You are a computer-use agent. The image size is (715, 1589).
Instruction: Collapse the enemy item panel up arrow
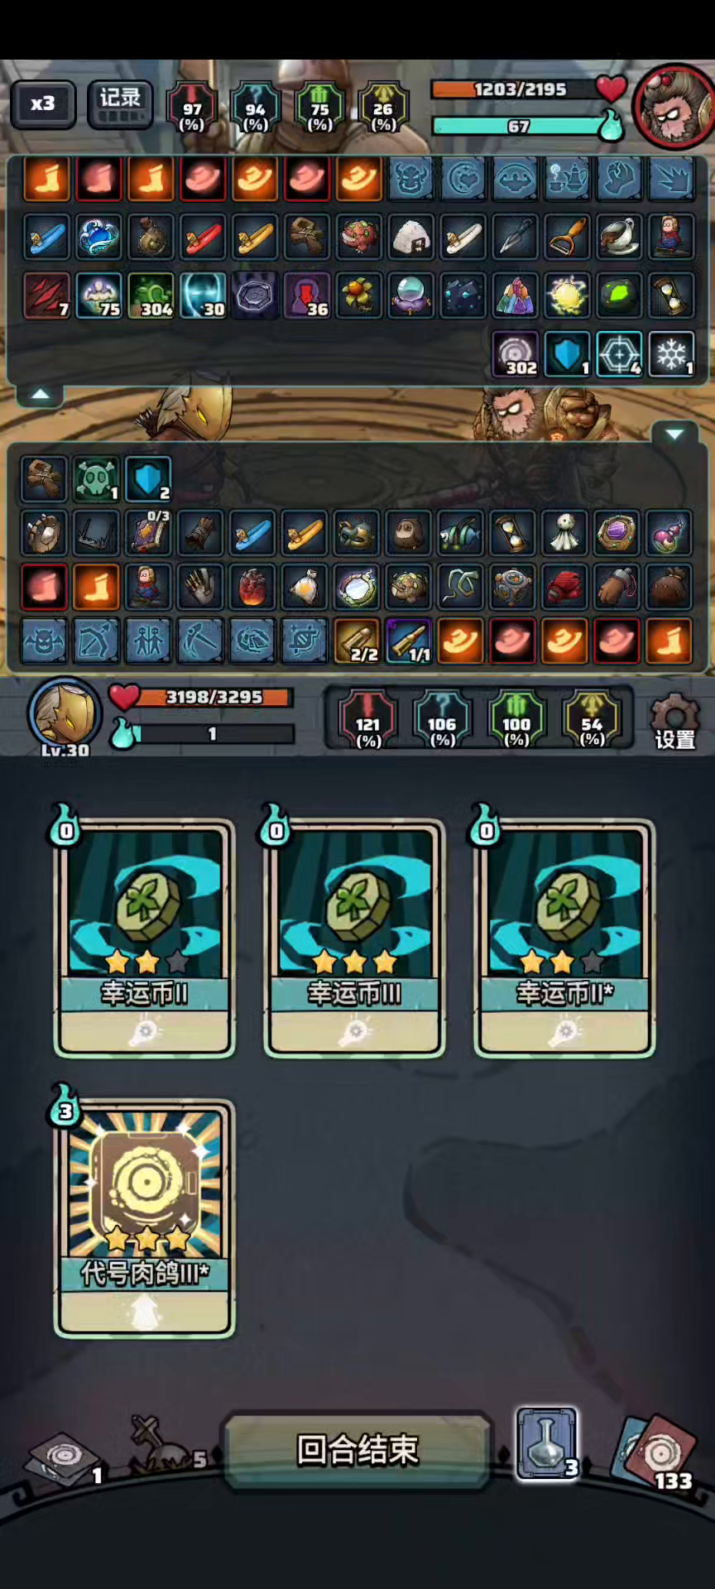click(40, 395)
